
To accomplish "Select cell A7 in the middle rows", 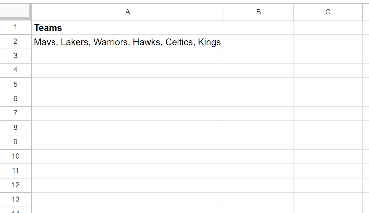I will pos(127,113).
